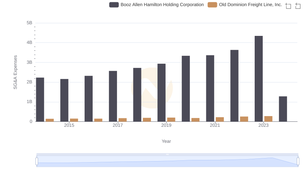Grab the left handle of the year range slider
Screen dimensions: 305x176
point(37,161)
